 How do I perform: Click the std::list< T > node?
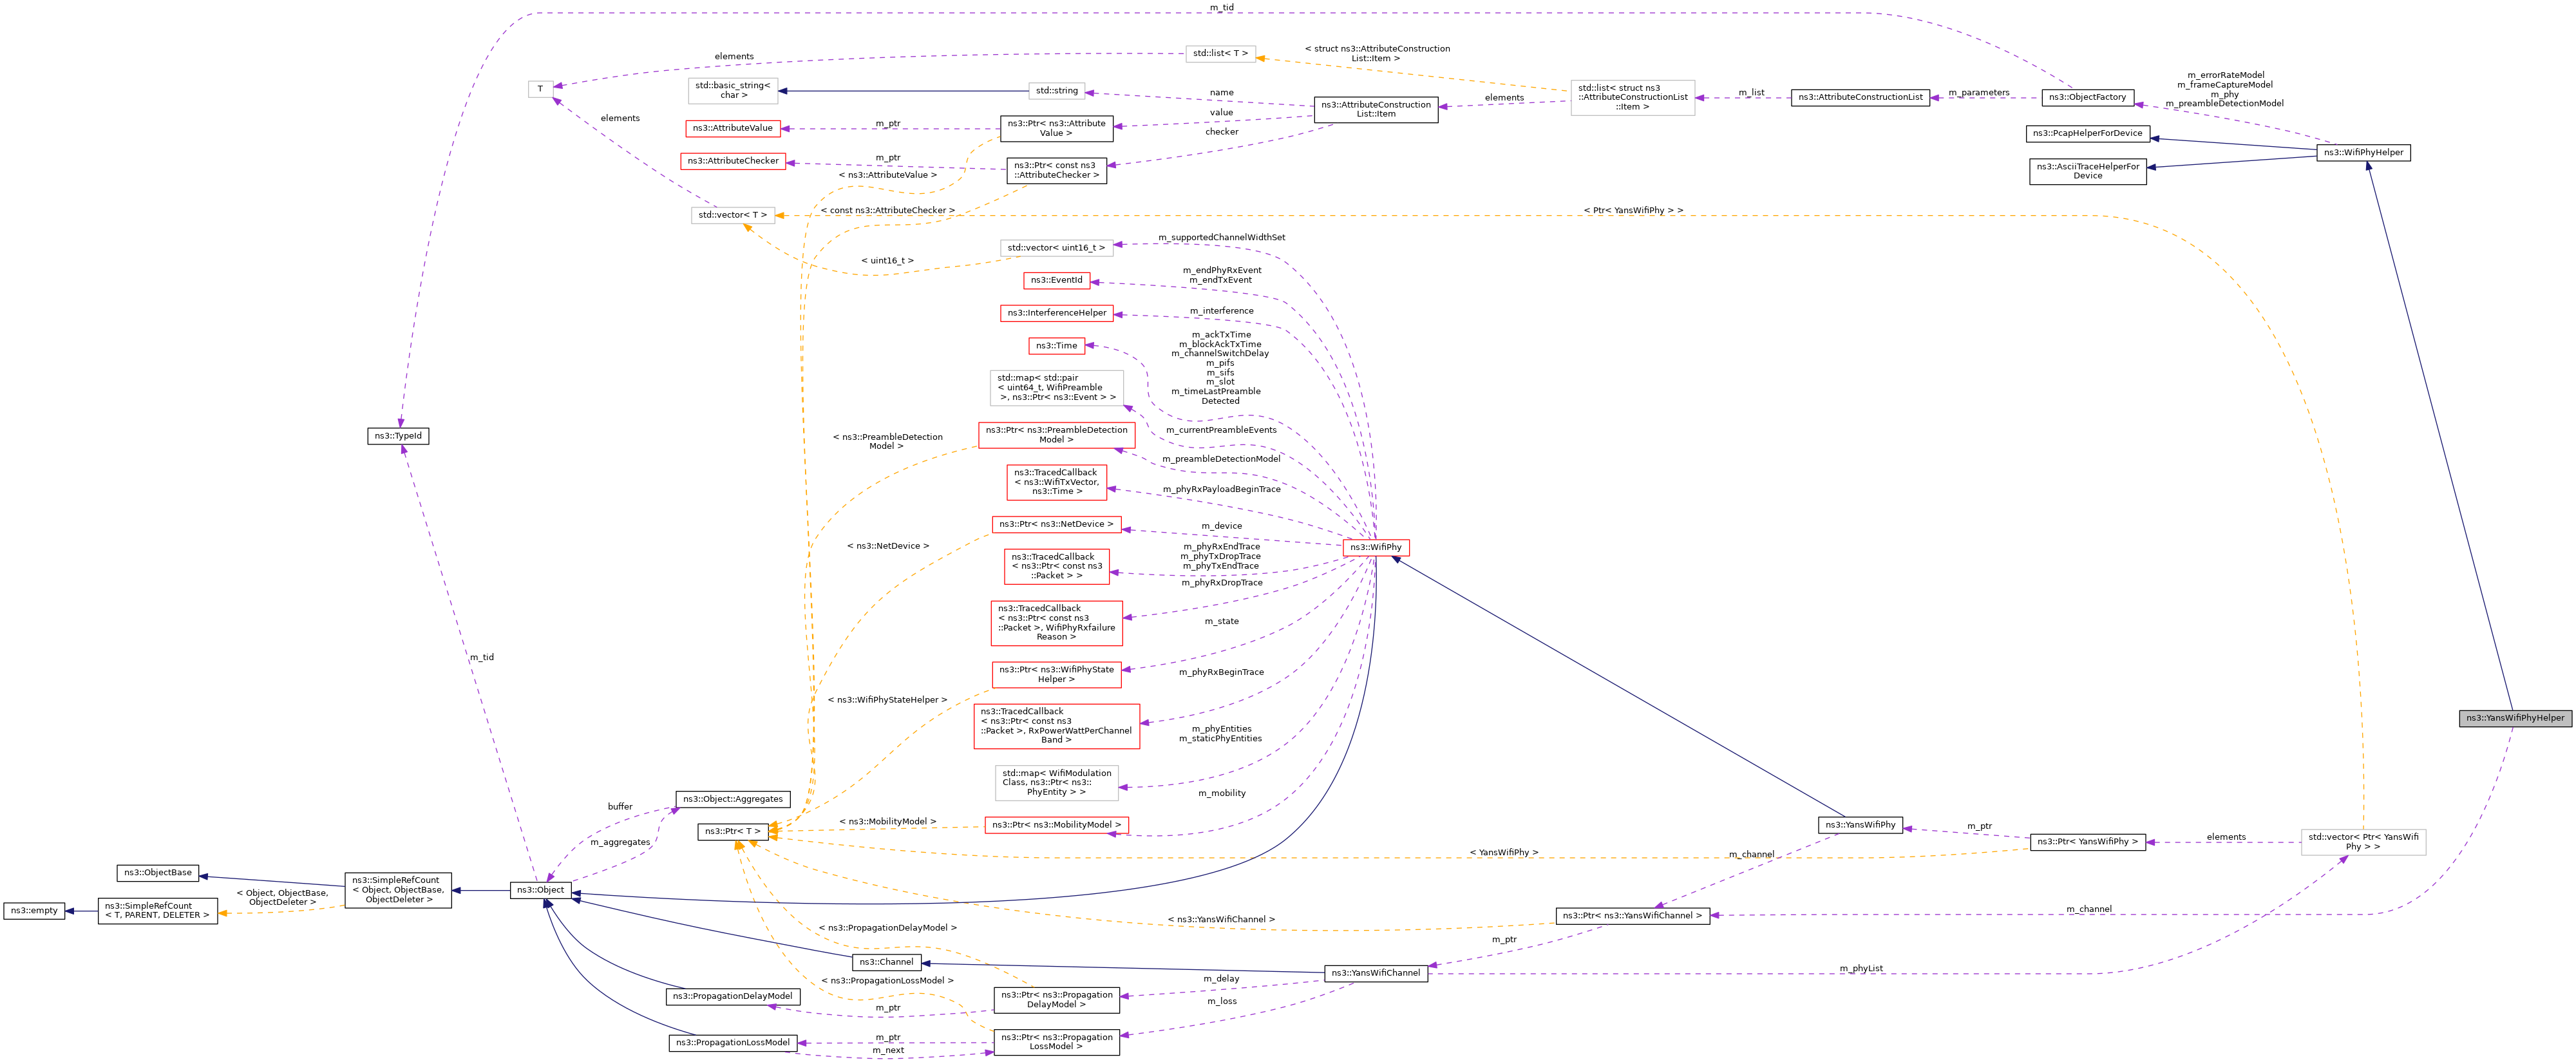coord(1220,54)
